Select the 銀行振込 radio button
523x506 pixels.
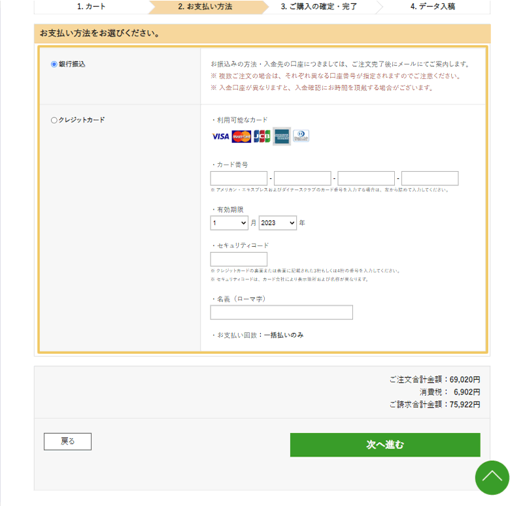click(x=54, y=64)
